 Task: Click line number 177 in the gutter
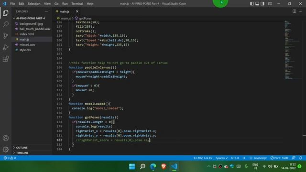pos(59,118)
